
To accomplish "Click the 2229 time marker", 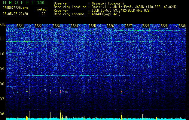I will (x=164, y=26).
